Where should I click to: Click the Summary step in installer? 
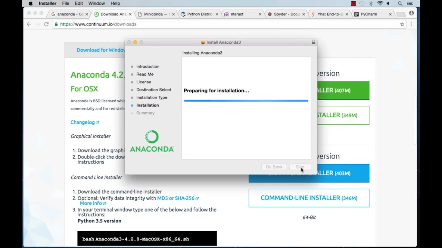point(145,113)
